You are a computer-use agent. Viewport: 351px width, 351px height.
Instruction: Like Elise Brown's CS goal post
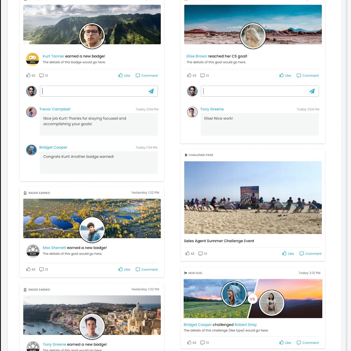285,75
